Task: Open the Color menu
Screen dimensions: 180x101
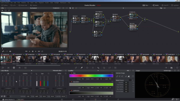Action: [x=51, y=3]
